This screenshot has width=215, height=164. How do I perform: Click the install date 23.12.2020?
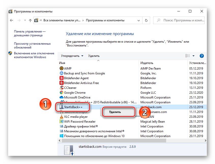click(196, 93)
